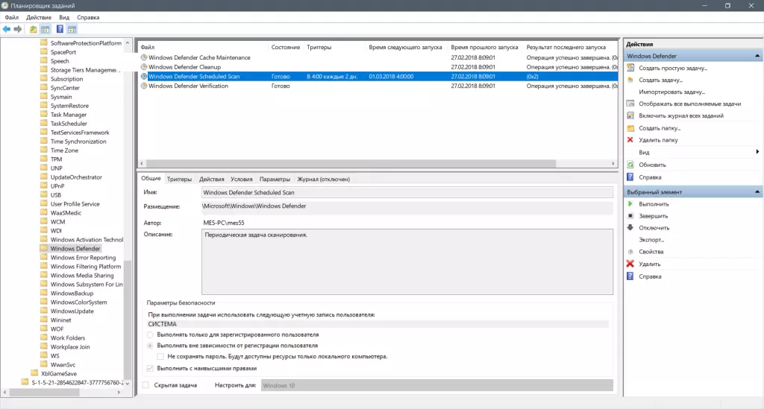This screenshot has width=764, height=409.
Task: Collapse the 'Выбранный элемент' section
Action: point(758,191)
